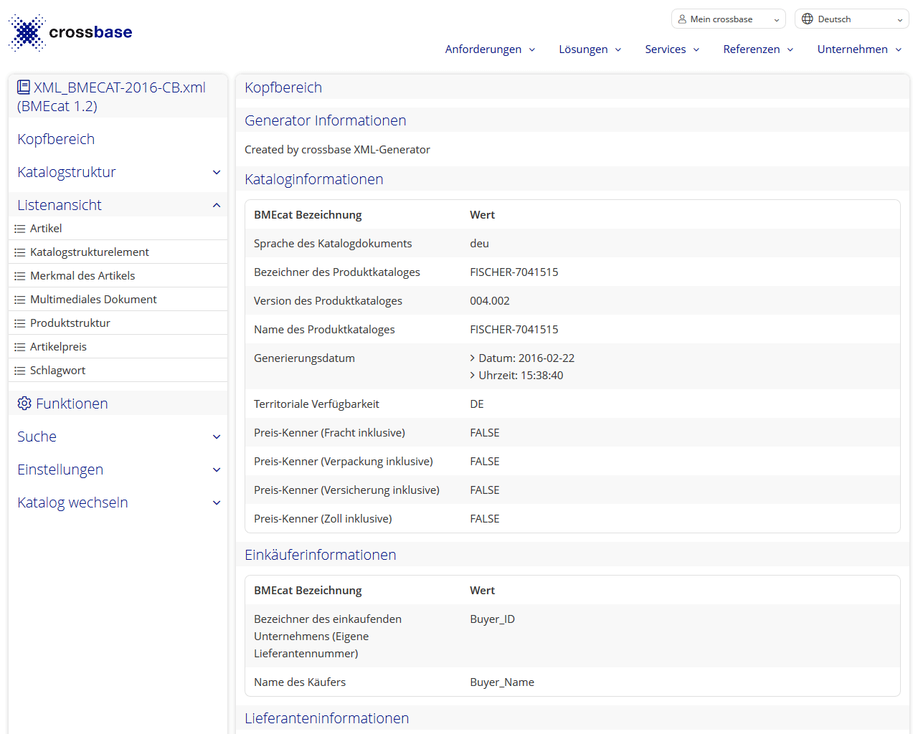Click the gear icon beside Funktionen
918x734 pixels.
coord(24,404)
